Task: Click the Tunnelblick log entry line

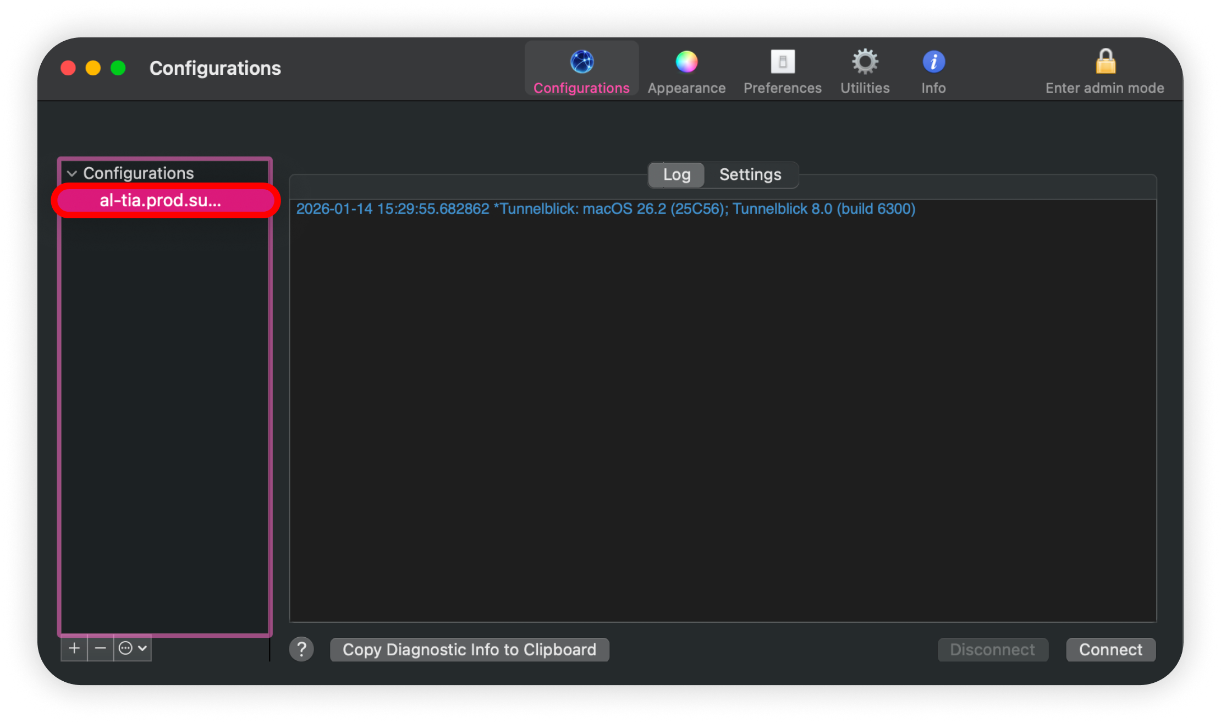Action: 605,209
